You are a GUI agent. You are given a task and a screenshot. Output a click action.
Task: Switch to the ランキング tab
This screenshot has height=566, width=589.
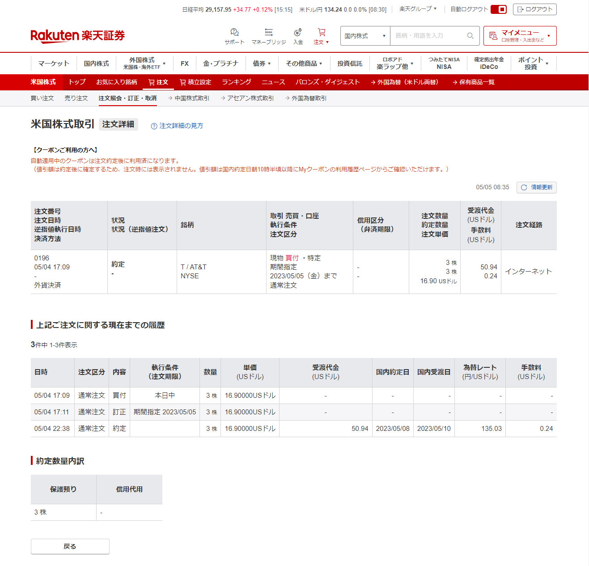click(236, 82)
